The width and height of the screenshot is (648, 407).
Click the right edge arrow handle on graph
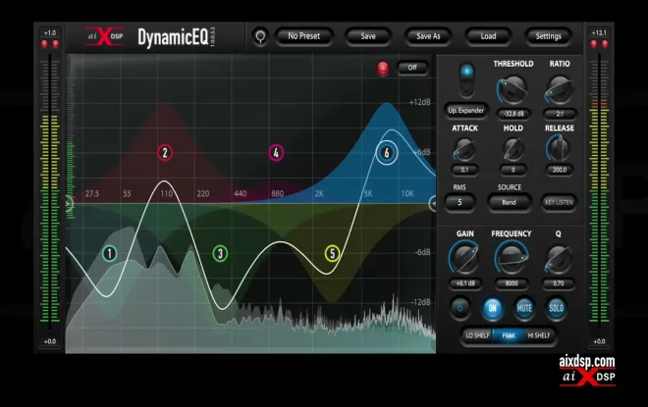(432, 203)
